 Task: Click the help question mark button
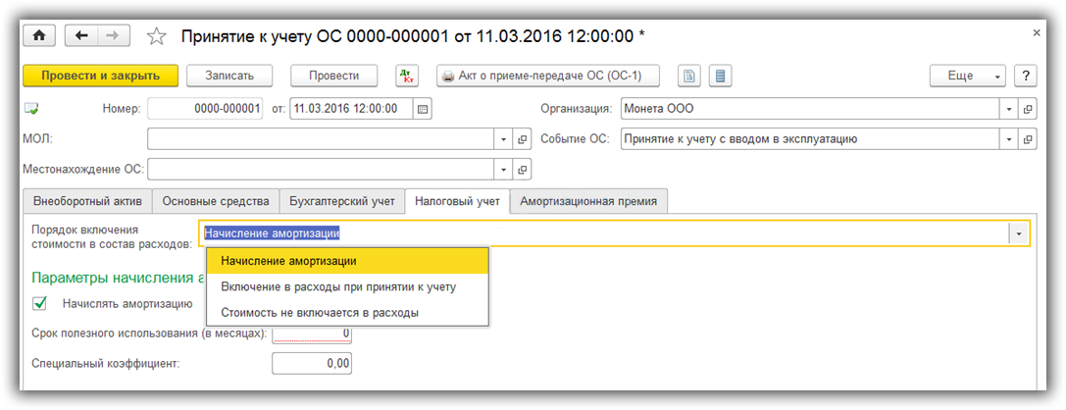click(1026, 76)
